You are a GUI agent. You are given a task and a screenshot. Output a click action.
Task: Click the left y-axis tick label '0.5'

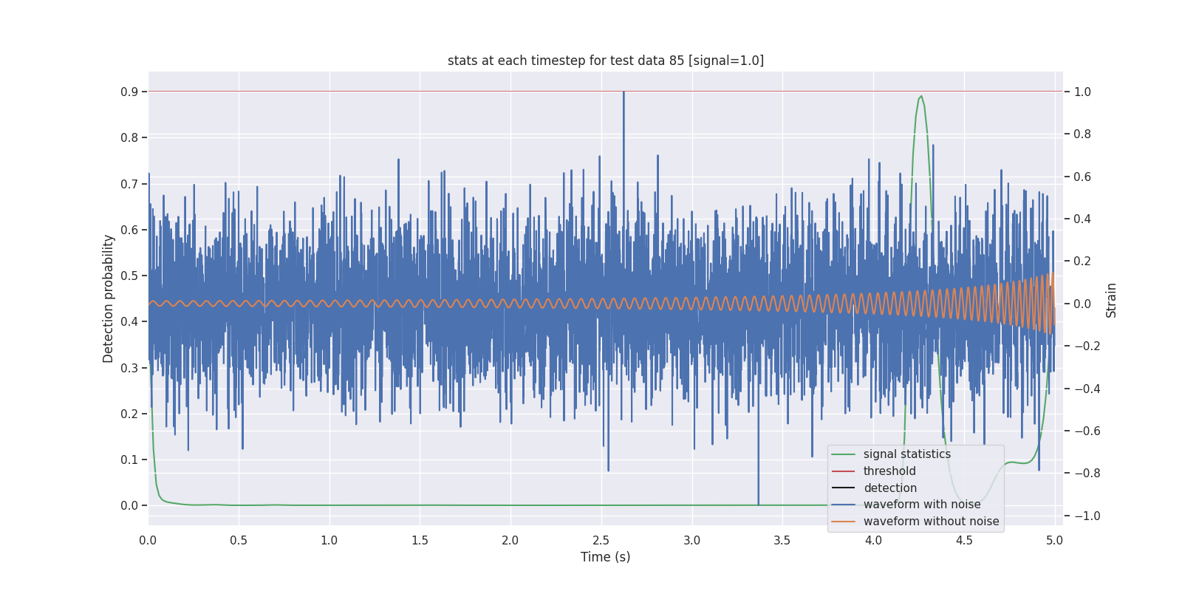(129, 276)
